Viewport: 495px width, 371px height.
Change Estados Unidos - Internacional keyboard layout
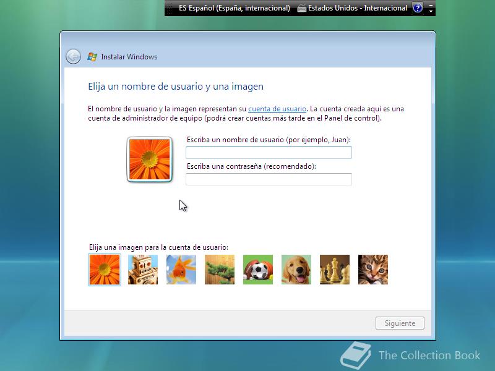(358, 8)
